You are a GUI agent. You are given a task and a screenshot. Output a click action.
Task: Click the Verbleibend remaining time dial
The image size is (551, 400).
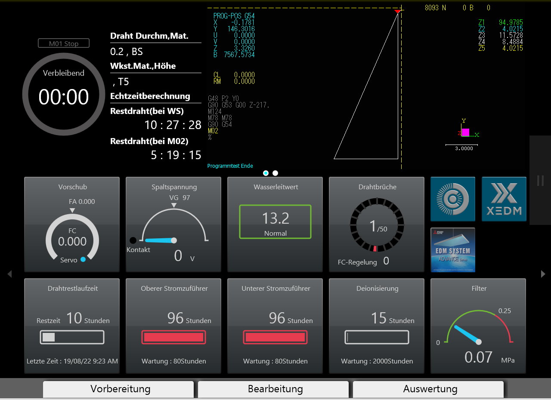64,94
